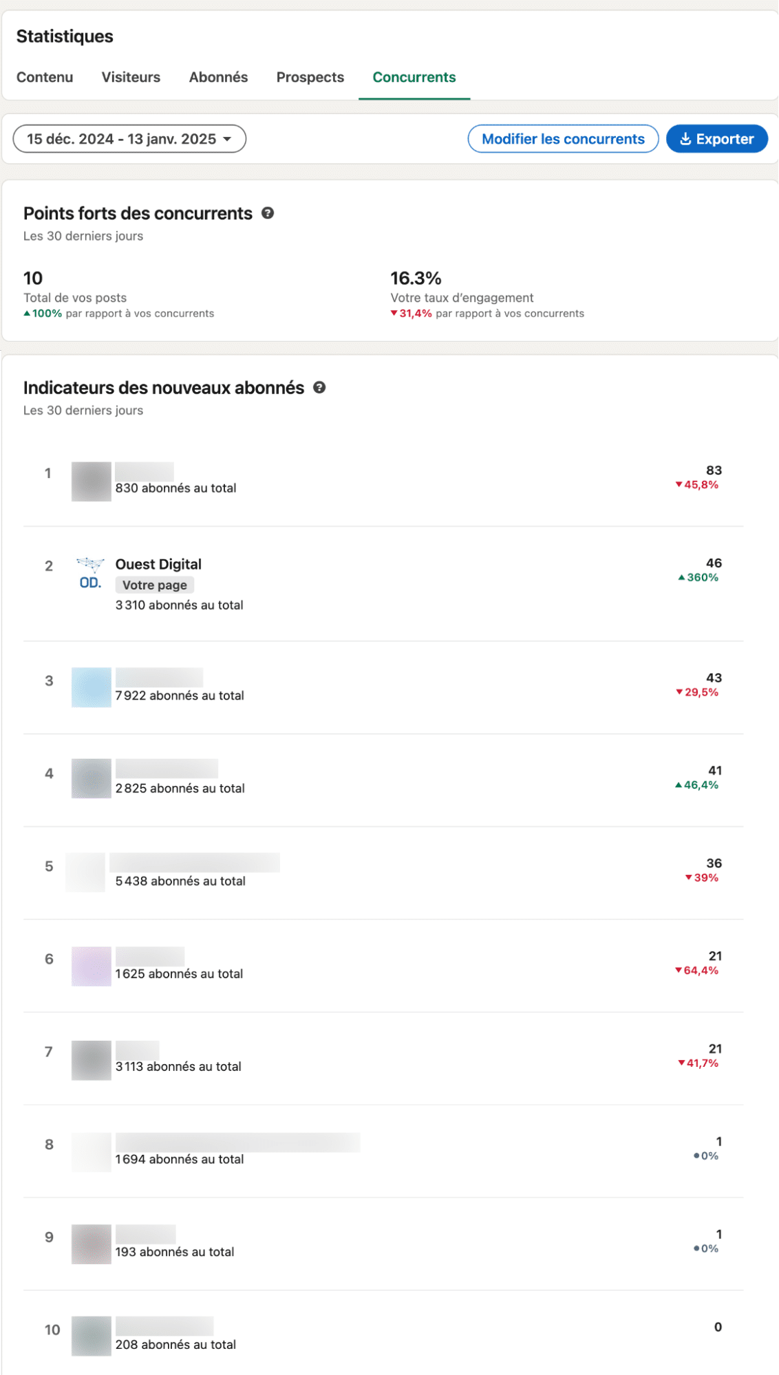Click download icon on the Exporter button
Image resolution: width=779 pixels, height=1375 pixels.
click(x=685, y=139)
